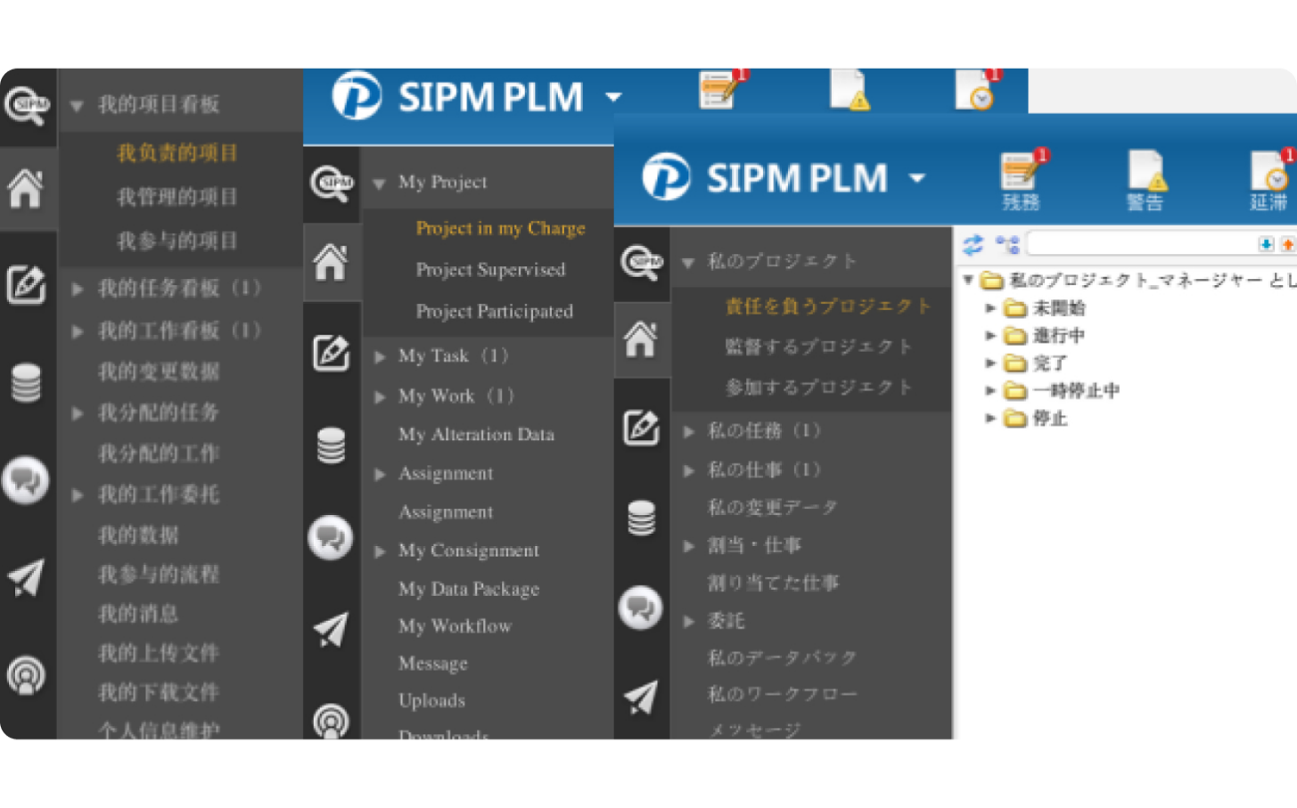Collapse the 私のプロジェクト section arrow

(688, 263)
